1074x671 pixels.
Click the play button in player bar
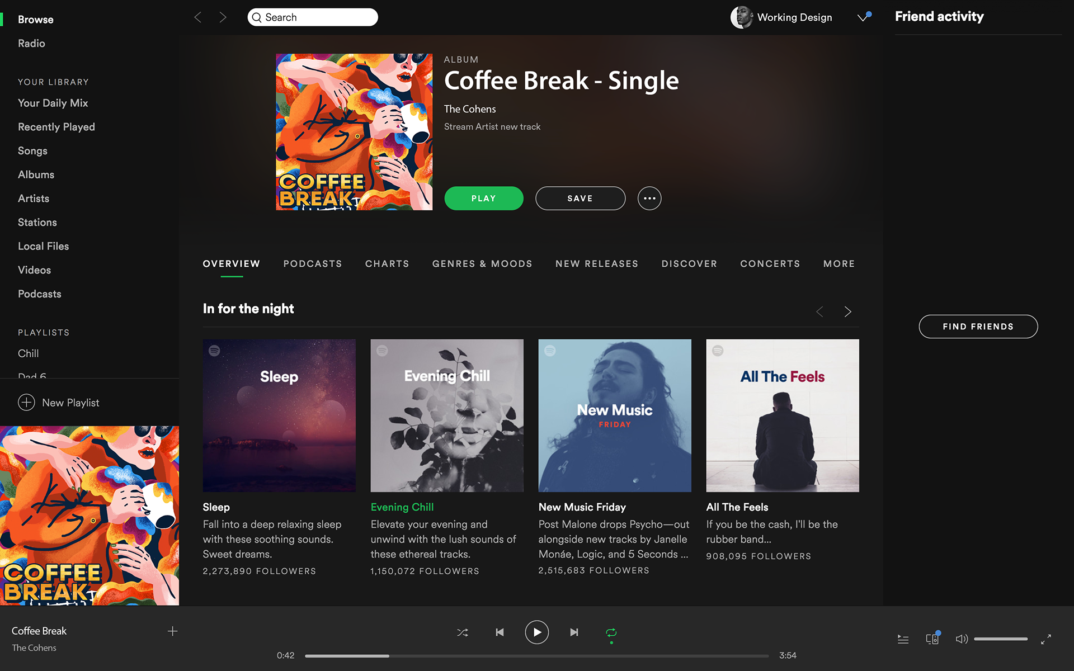536,632
